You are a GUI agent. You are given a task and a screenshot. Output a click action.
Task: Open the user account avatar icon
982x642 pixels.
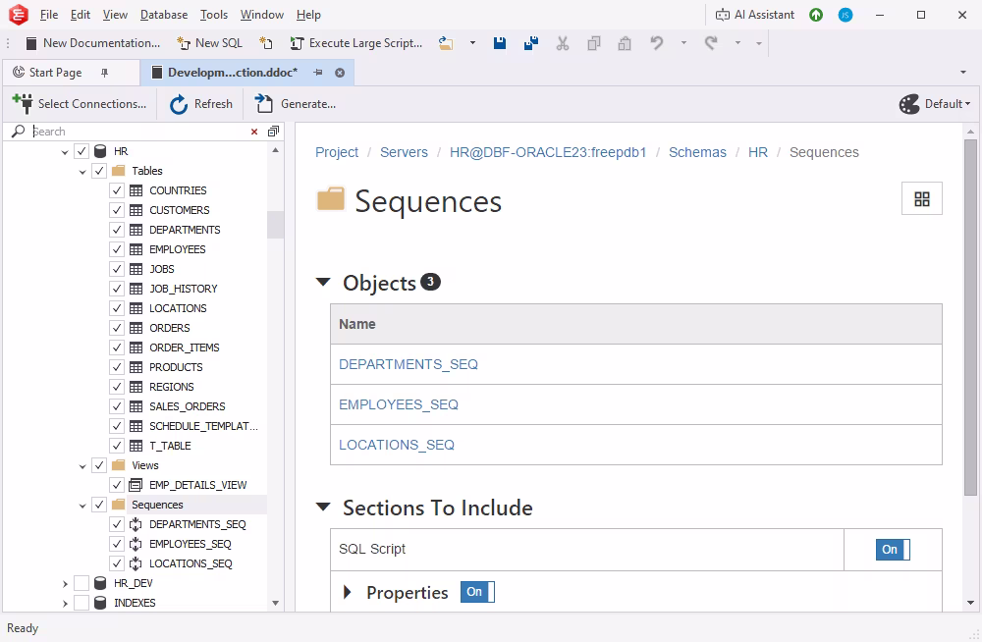846,15
